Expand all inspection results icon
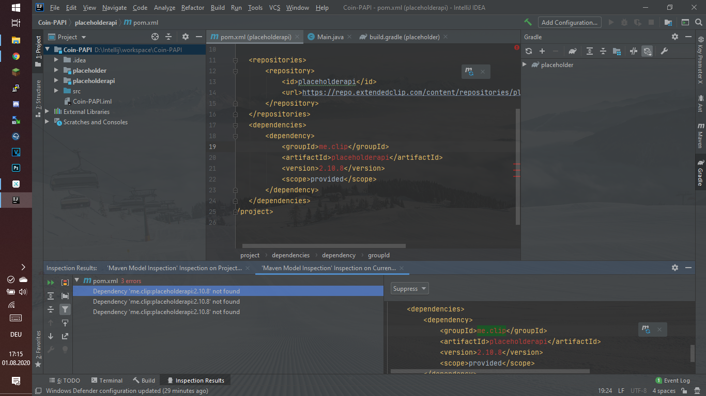 pyautogui.click(x=51, y=295)
